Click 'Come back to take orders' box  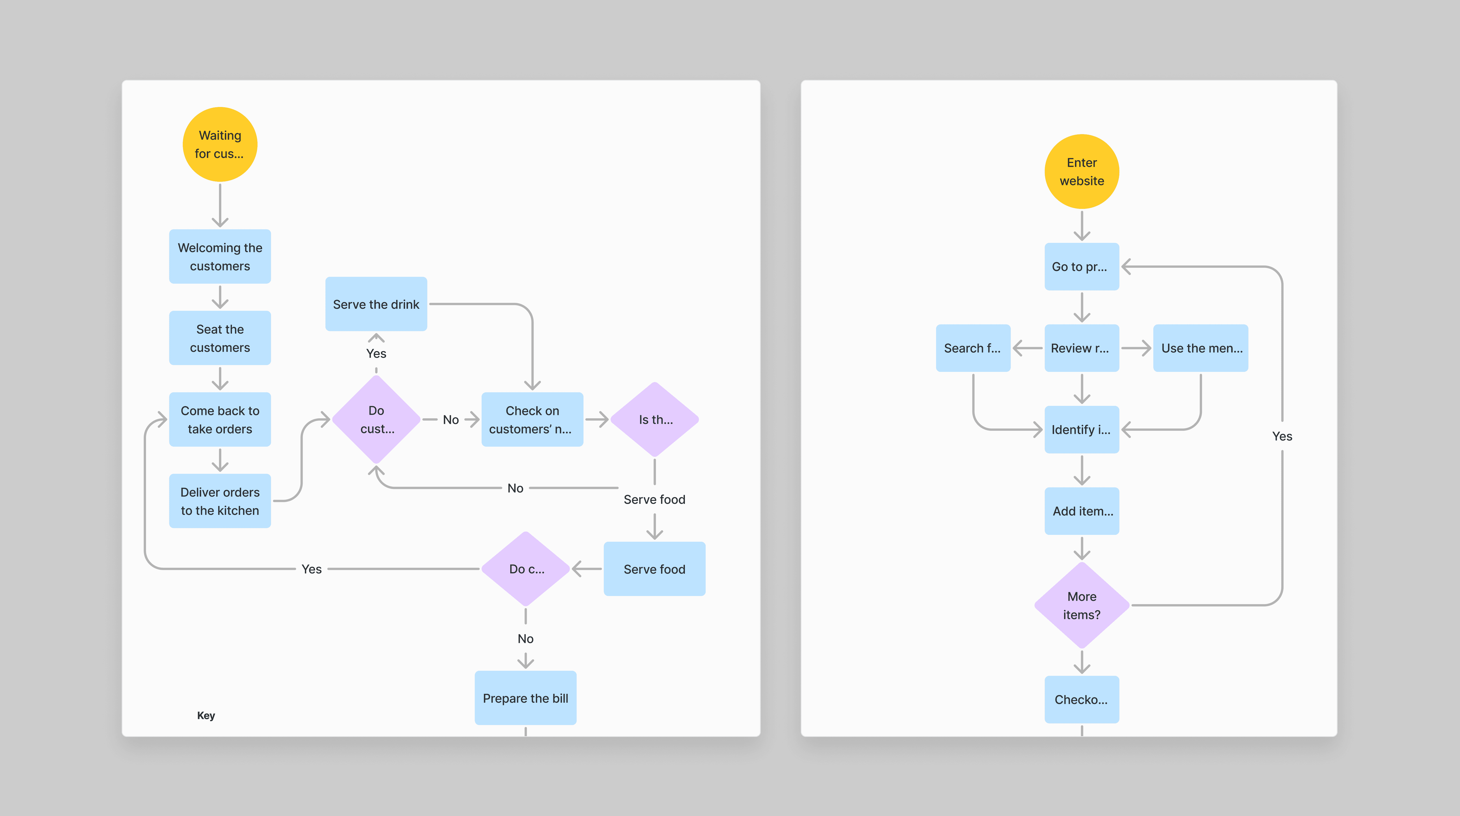[x=220, y=420]
